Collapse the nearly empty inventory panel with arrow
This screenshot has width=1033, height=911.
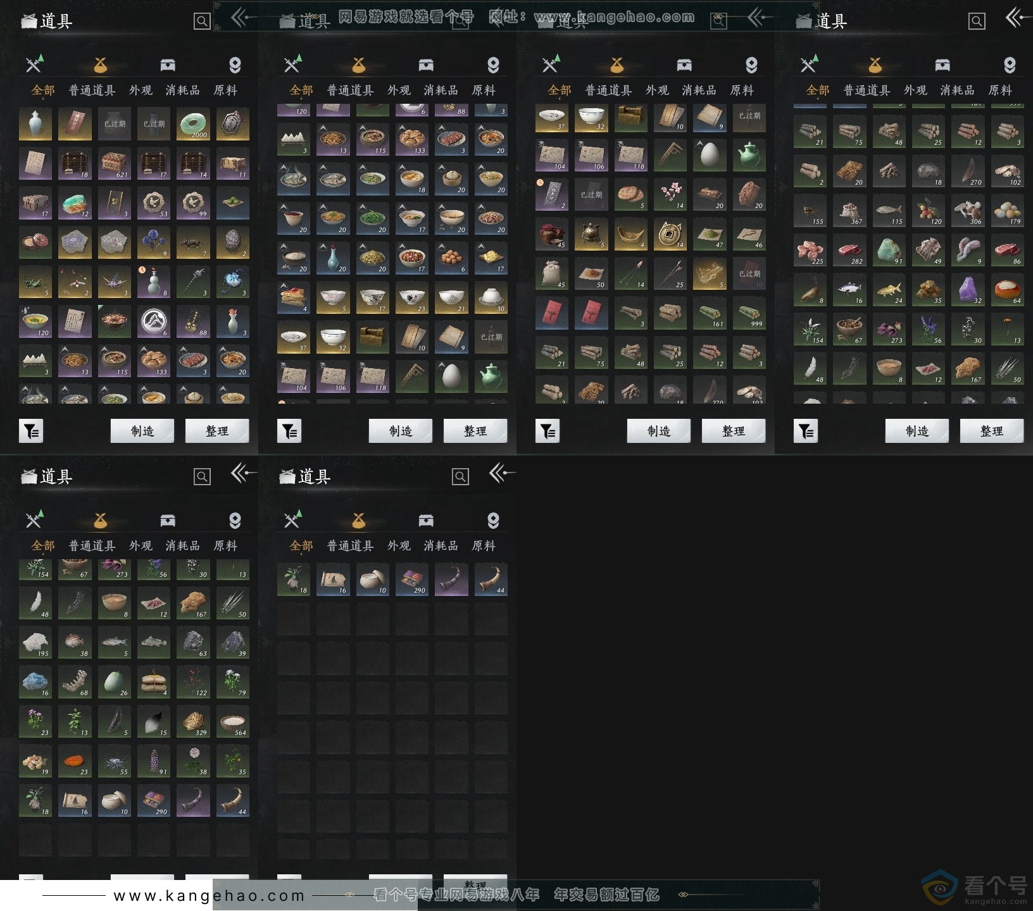[501, 473]
